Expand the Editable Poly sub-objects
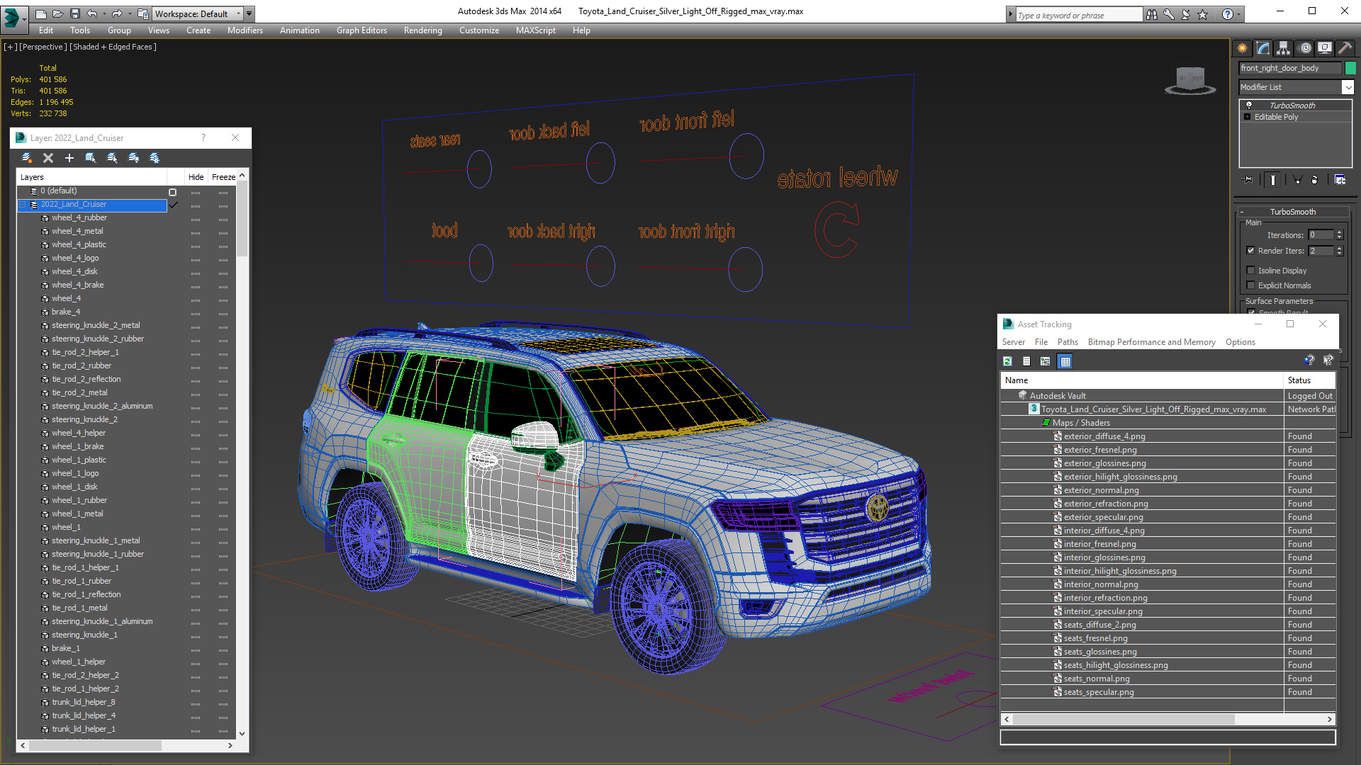This screenshot has width=1361, height=765. [x=1248, y=117]
